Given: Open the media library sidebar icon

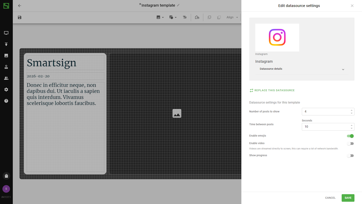Looking at the screenshot, I should click(x=6, y=56).
